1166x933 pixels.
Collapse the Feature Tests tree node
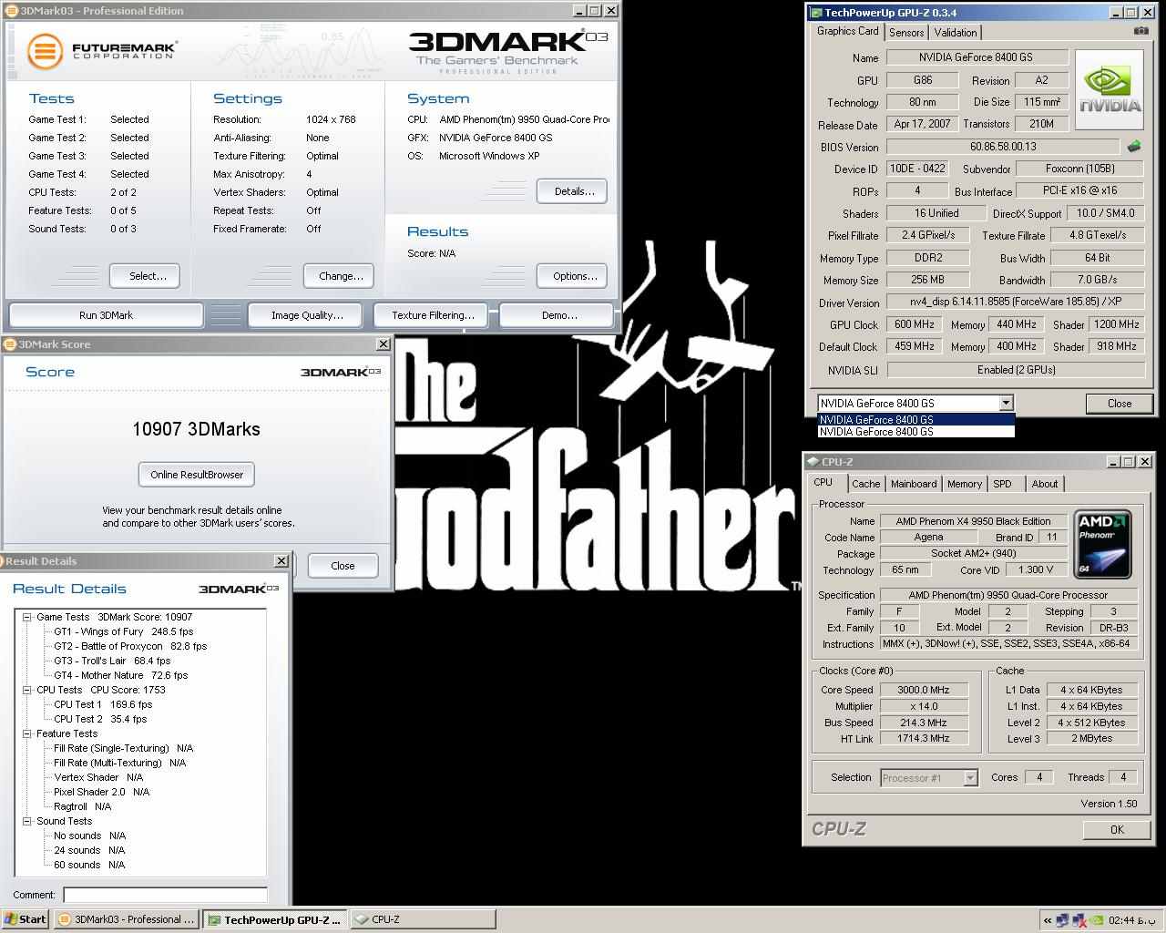click(x=27, y=733)
